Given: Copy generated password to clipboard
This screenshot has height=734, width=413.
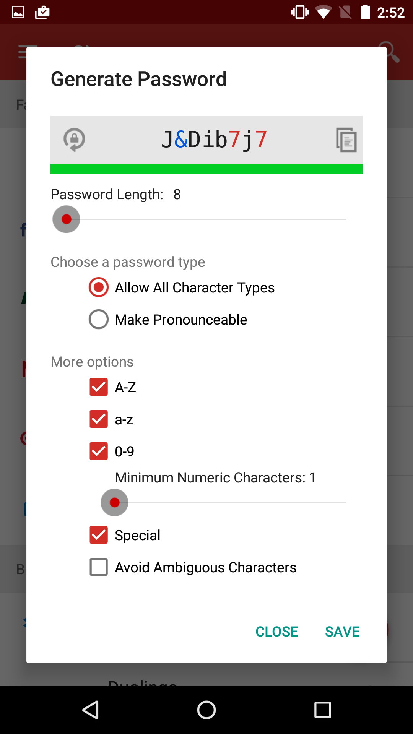Looking at the screenshot, I should [346, 140].
